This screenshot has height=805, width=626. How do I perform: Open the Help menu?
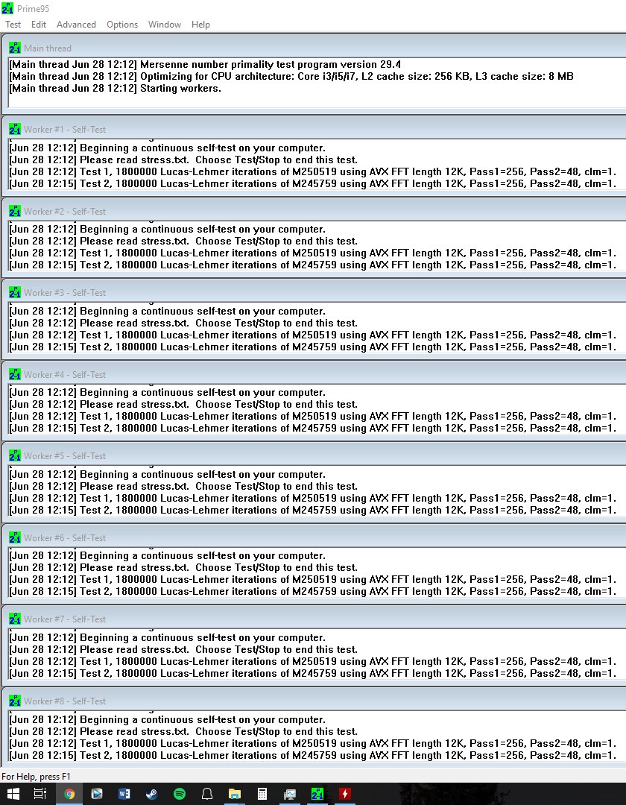coord(200,25)
